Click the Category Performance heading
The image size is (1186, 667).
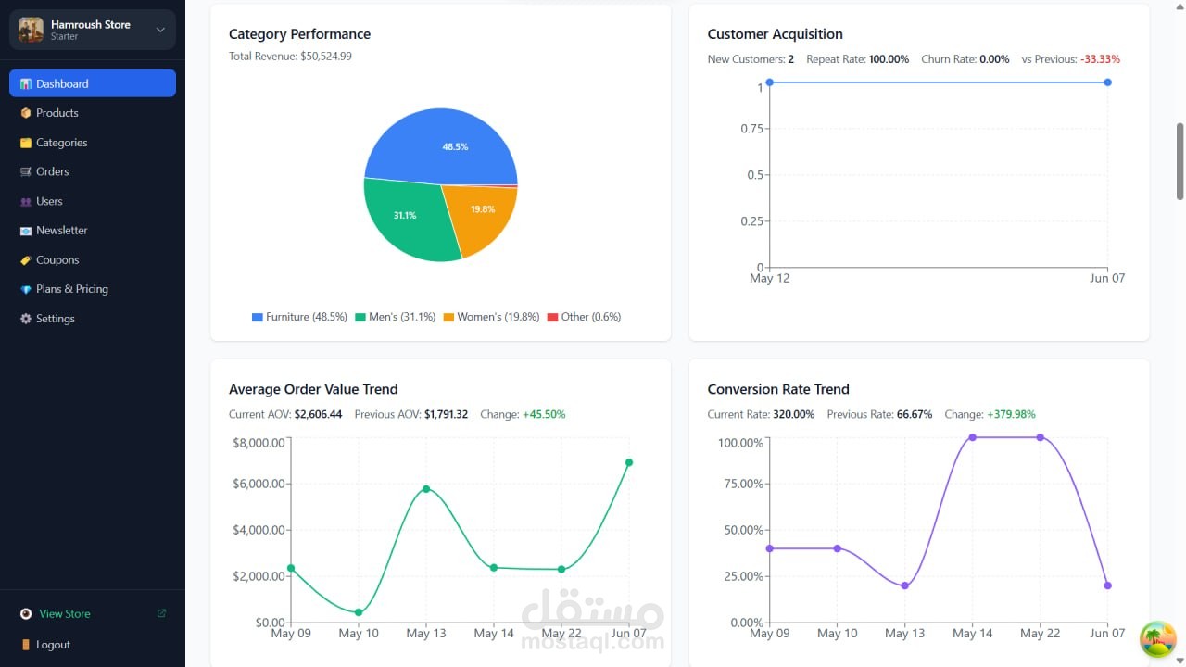click(299, 34)
